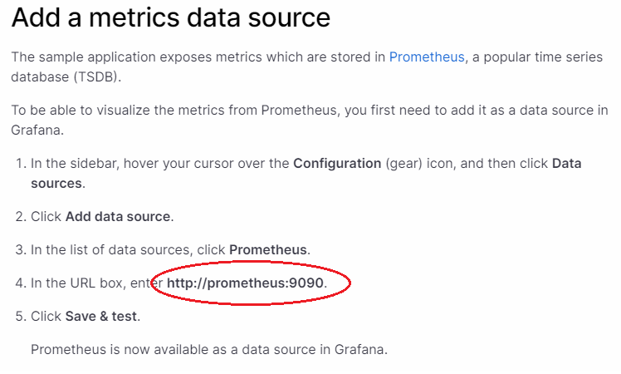Open the blue Prometheus hyperlink
Screen dimensions: 621x374
(x=427, y=57)
